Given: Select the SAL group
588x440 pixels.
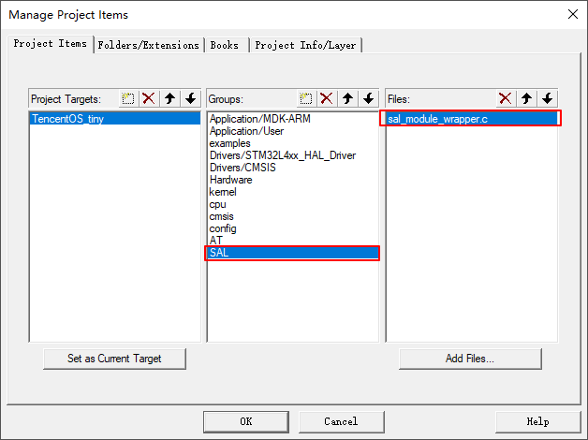Looking at the screenshot, I should click(x=292, y=253).
